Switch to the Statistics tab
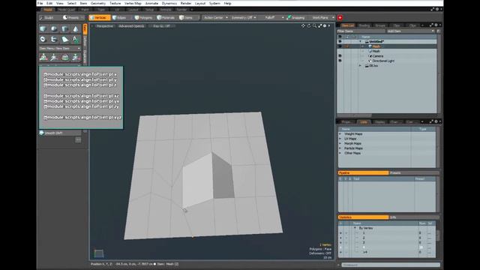Viewport: 480px width, 270px height. pos(363,217)
